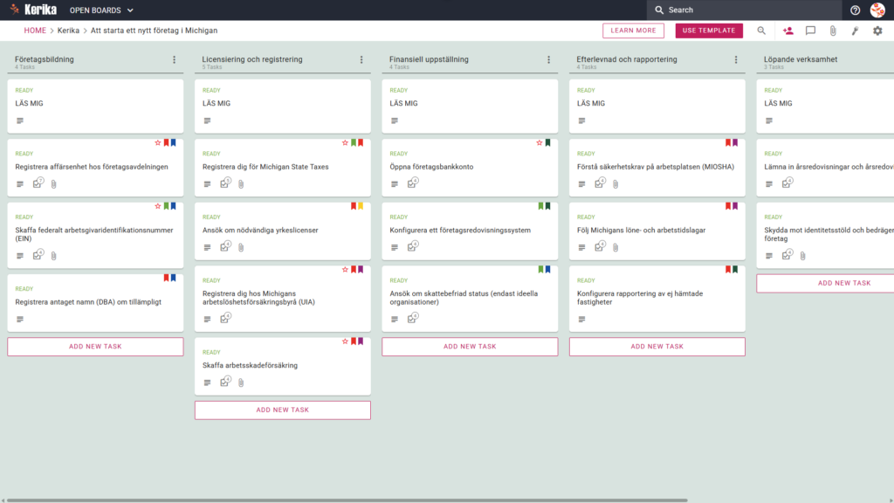Open the board attachments paperclip icon
The image size is (894, 503).
(x=833, y=31)
